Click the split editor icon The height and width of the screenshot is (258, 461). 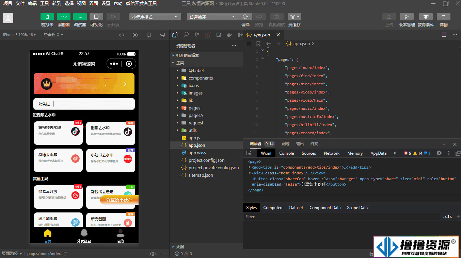[x=444, y=35]
